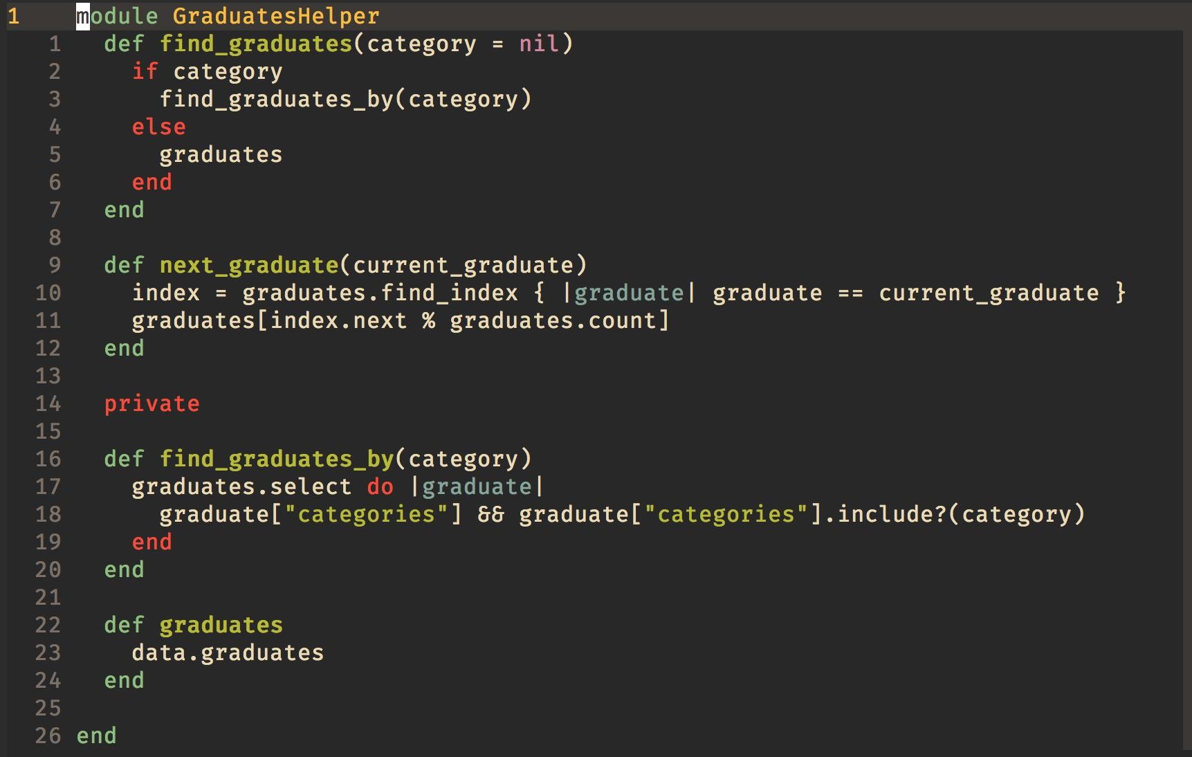Click 'index.next' inside the brackets
Screen dimensions: 1192x757
[338, 320]
